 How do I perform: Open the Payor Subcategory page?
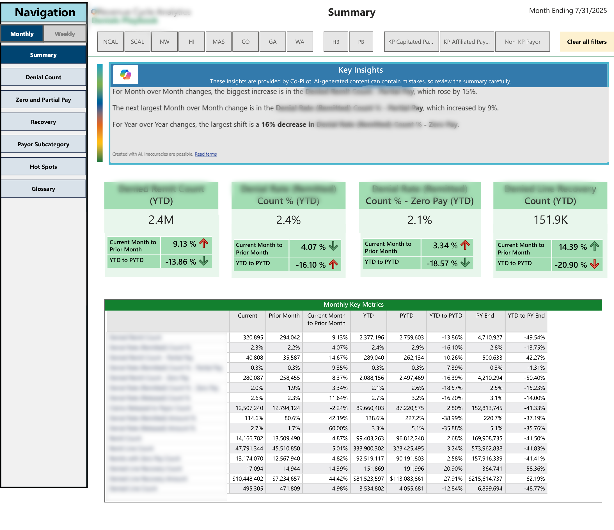[43, 144]
